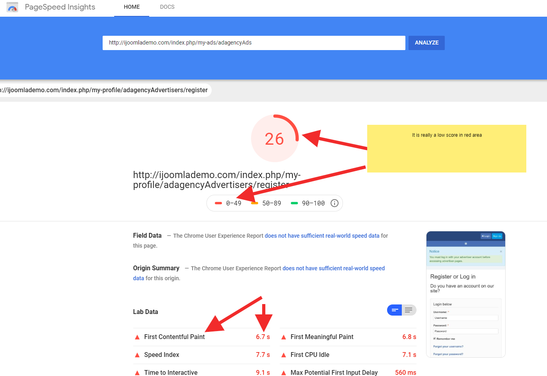This screenshot has height=376, width=547.
Task: Click the Max Potential First Input Delay label
Action: point(334,373)
